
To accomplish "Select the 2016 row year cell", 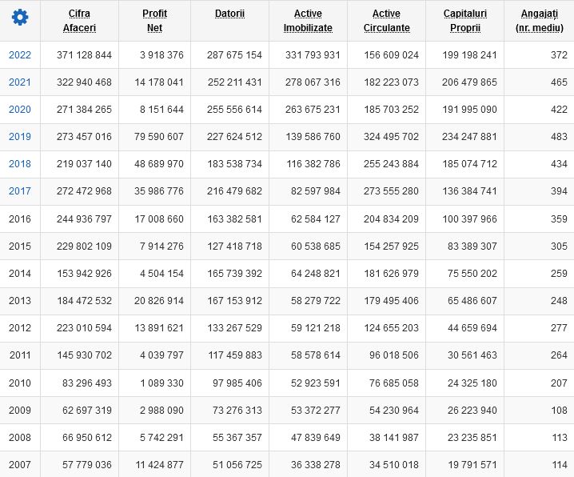I will coord(20,219).
